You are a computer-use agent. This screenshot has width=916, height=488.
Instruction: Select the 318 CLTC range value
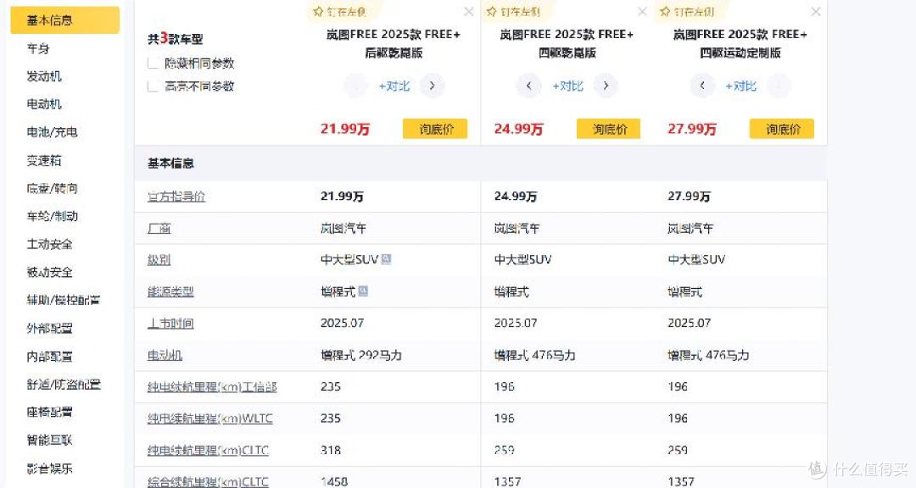coord(331,450)
